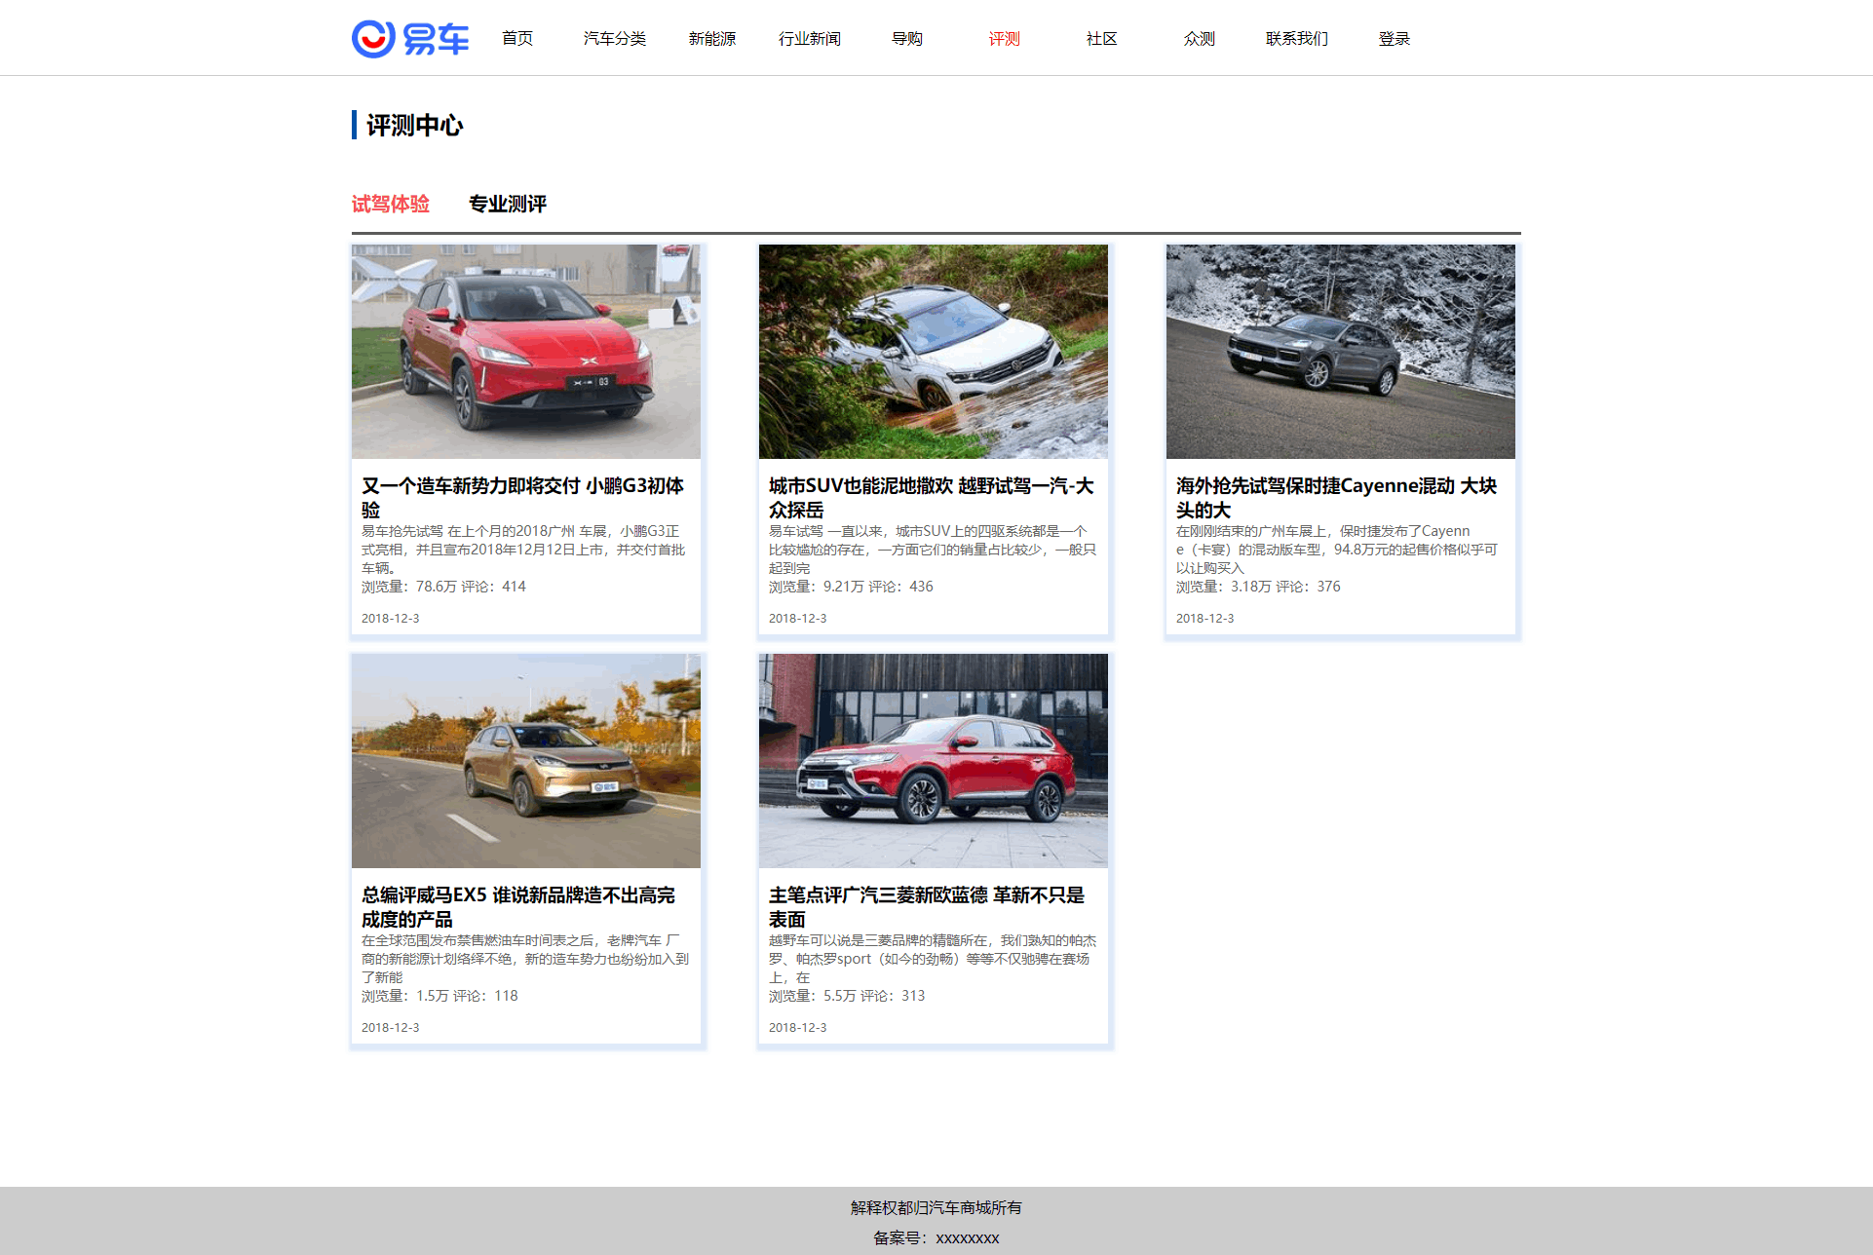Open the 新能源 navigation item
Image resolution: width=1873 pixels, height=1255 pixels.
712,39
